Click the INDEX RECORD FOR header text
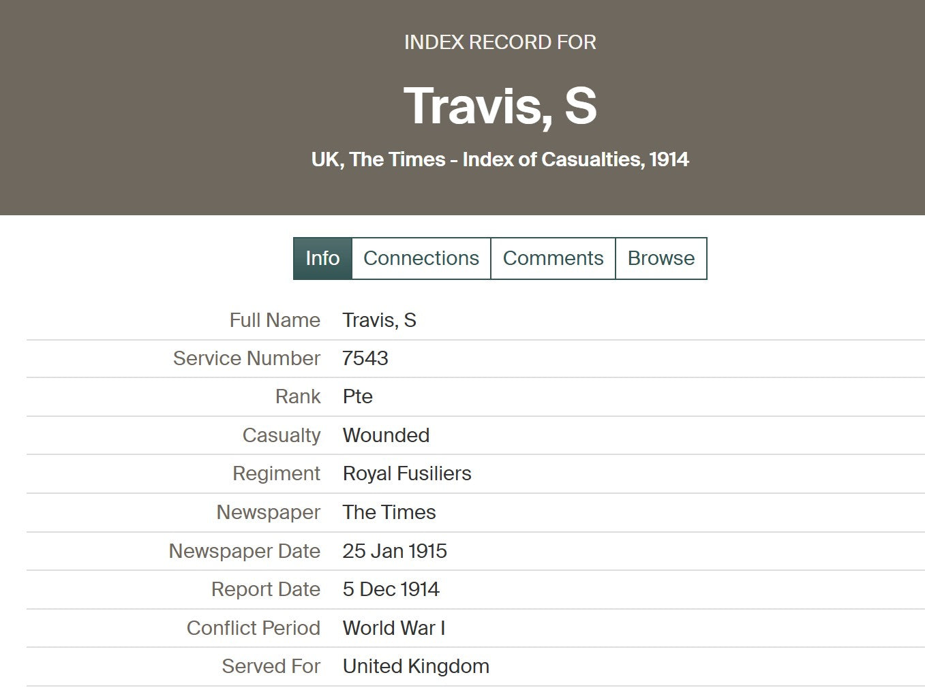This screenshot has height=688, width=925. [x=500, y=42]
